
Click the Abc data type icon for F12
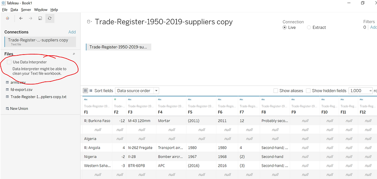pos(361,99)
